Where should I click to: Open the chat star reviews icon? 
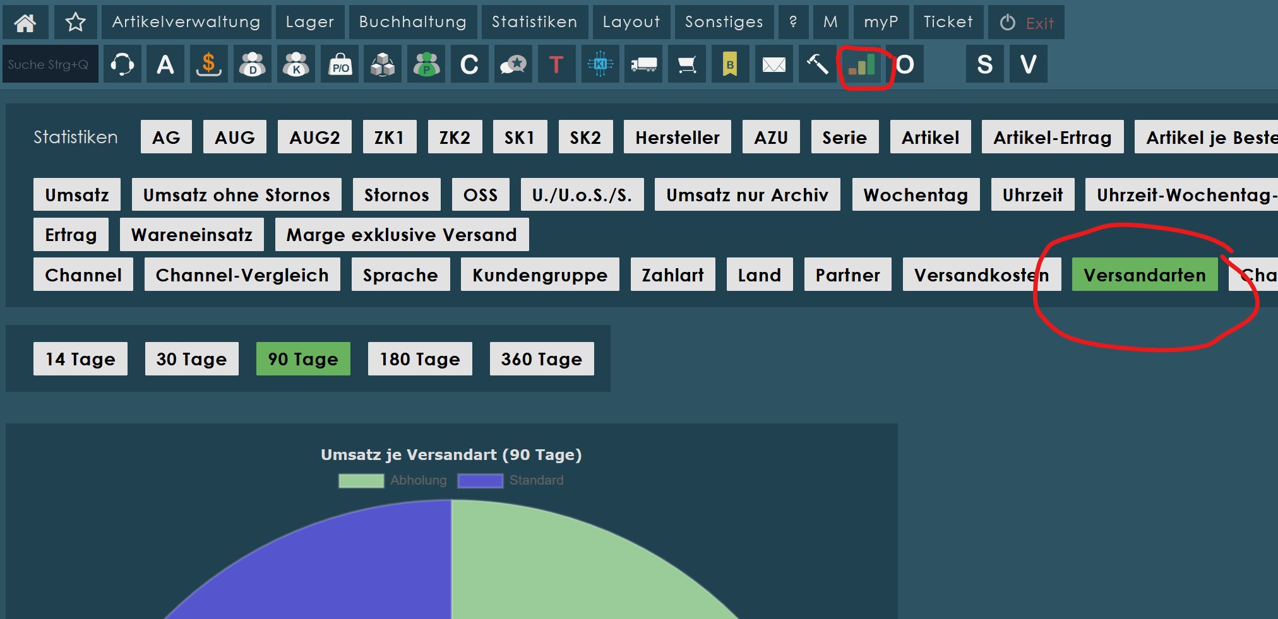pyautogui.click(x=513, y=64)
